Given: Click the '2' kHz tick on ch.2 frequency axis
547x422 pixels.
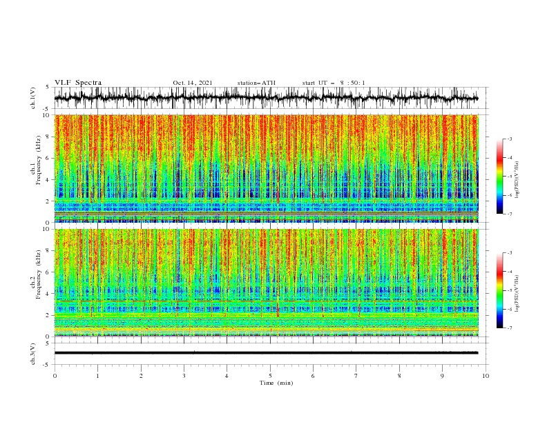Looking at the screenshot, I should (x=48, y=315).
